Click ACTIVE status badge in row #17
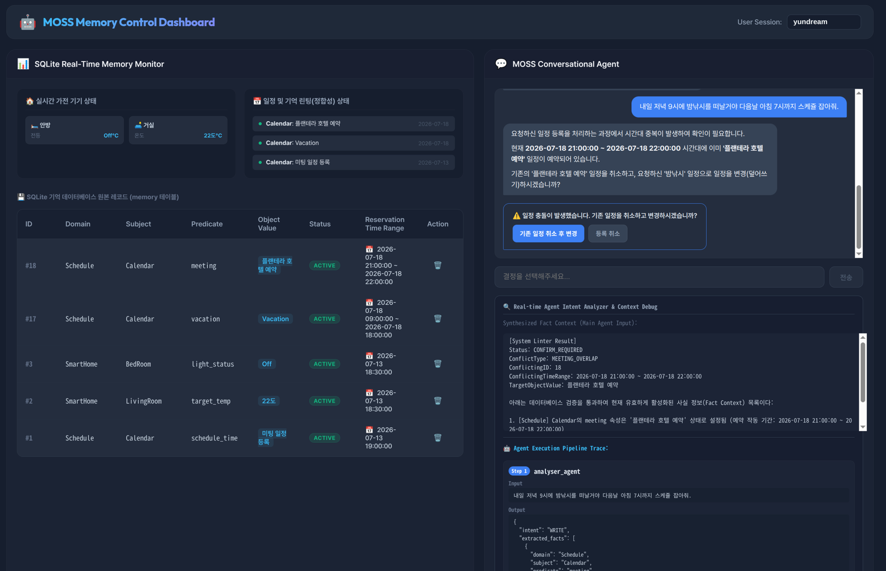The image size is (886, 571). click(324, 319)
